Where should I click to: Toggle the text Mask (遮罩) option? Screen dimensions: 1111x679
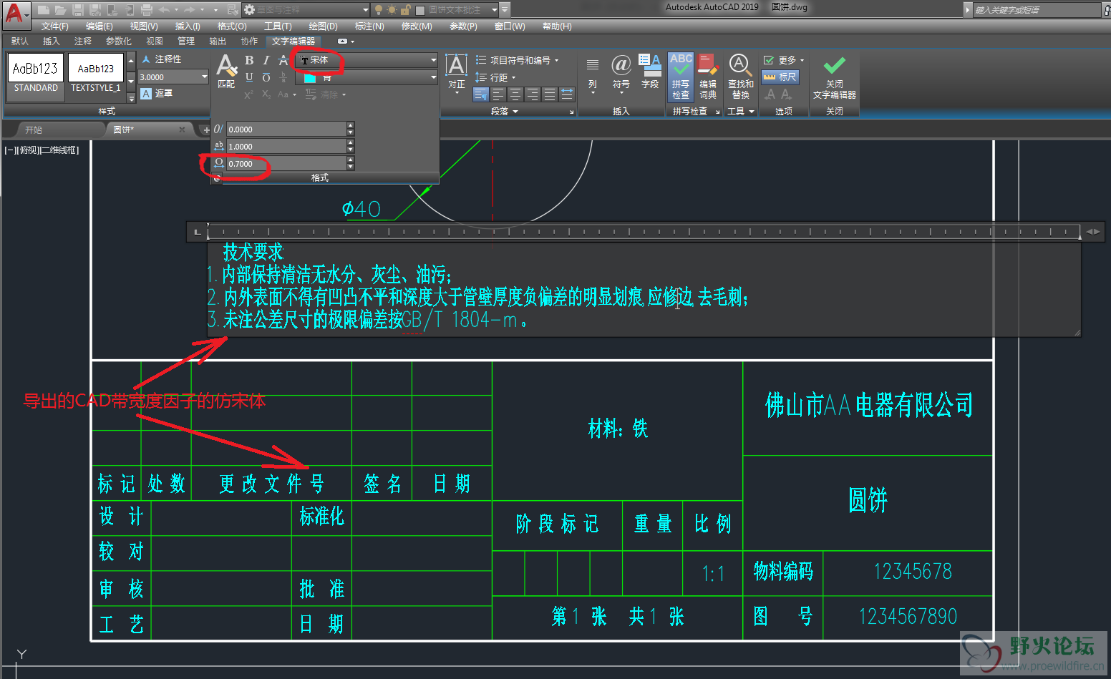click(157, 94)
